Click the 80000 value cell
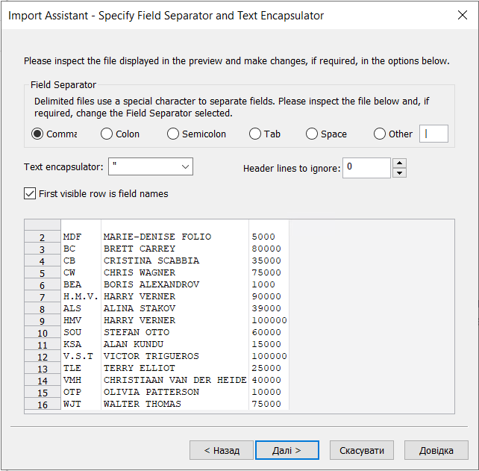This screenshot has height=471, width=479. (x=269, y=249)
